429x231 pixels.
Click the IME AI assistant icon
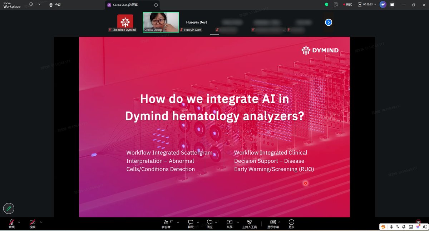click(x=425, y=227)
